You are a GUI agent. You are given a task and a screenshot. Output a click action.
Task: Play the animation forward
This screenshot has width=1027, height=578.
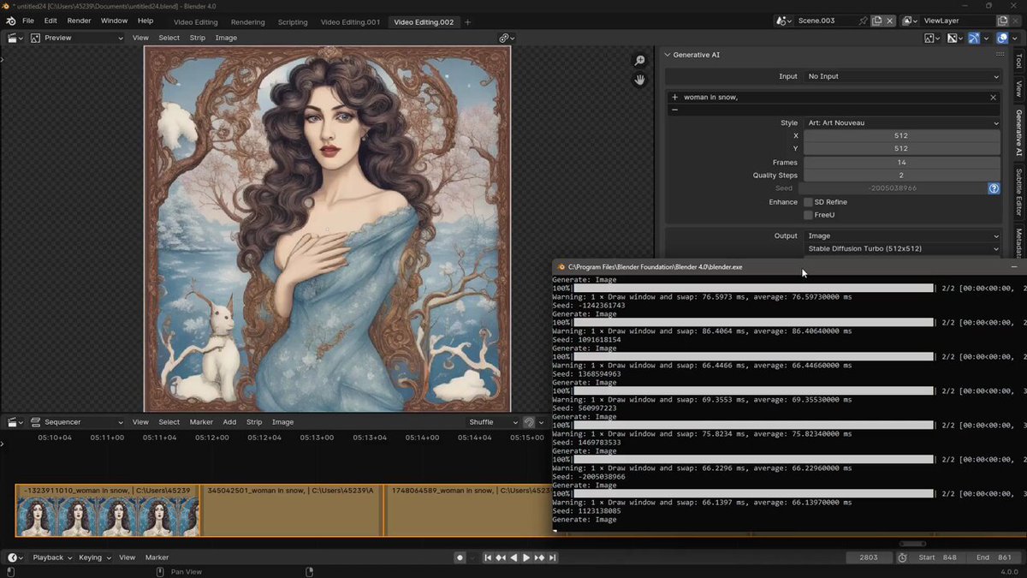coord(526,557)
